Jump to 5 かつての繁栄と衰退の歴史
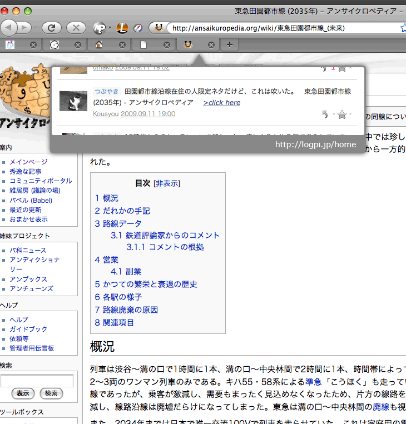Screen dimensions: 406x424 (x=146, y=284)
